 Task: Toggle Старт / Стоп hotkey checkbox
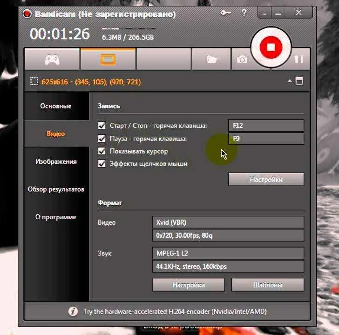pos(102,126)
